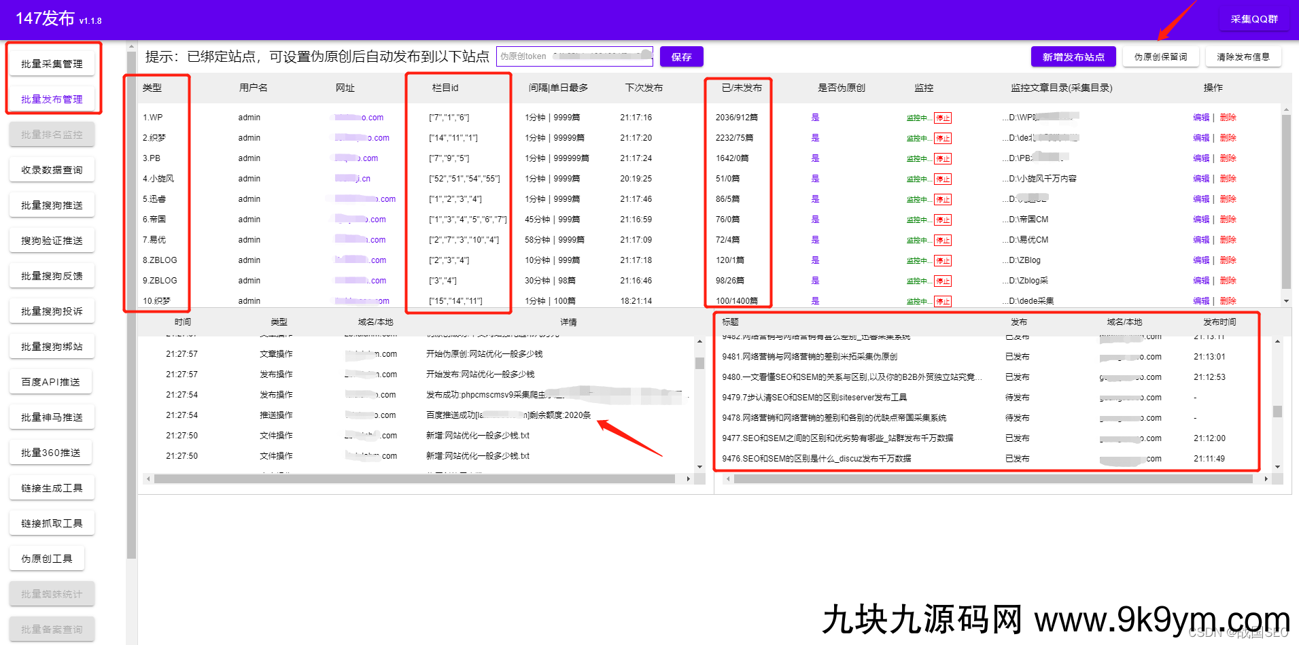Open 批量采集管理 in the sidebar
This screenshot has height=645, width=1299.
point(52,64)
